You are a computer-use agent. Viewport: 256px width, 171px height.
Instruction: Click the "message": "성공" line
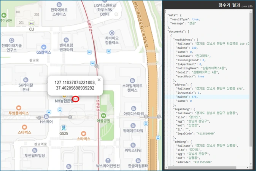tap(183, 23)
